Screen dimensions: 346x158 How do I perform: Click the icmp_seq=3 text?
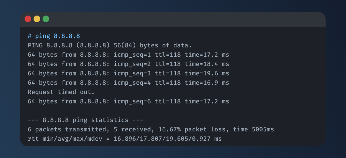[134, 73]
